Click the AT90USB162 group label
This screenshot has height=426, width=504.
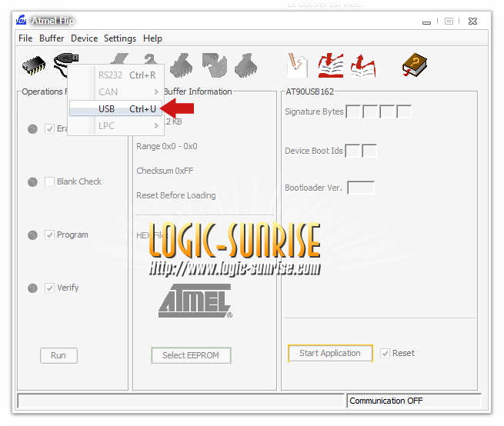310,92
